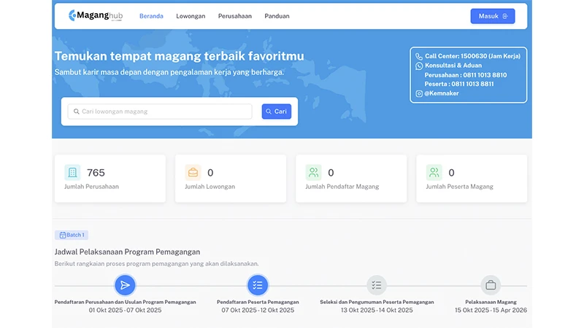Click the building icon above Jumlah Perusahaan
This screenshot has height=328, width=584.
[x=72, y=173]
